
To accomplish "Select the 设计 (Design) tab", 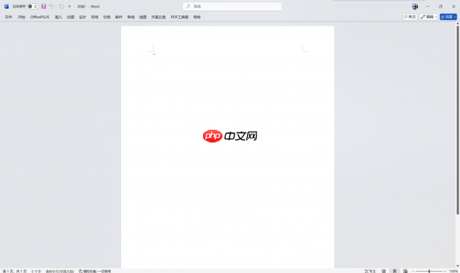I will point(83,17).
